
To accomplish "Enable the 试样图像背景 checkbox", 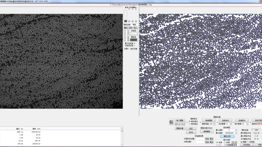I will coord(226,145).
